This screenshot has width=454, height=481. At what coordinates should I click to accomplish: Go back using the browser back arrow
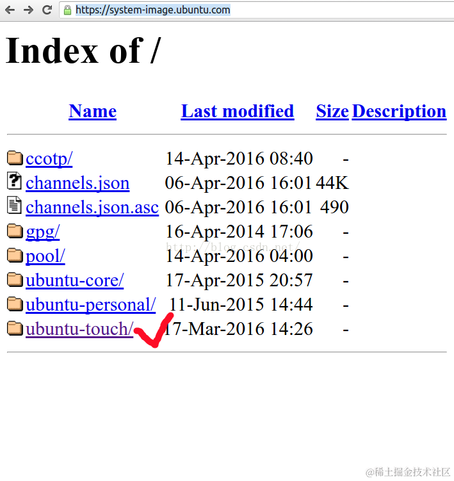click(x=10, y=10)
